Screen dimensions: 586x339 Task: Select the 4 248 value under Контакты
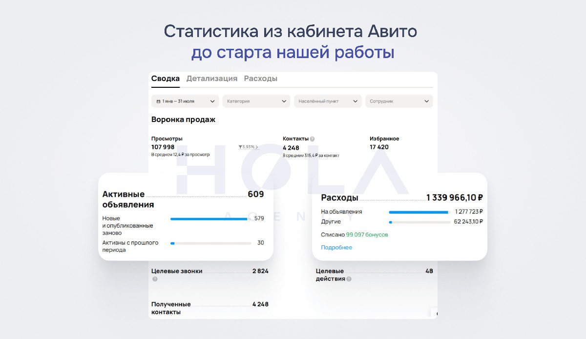click(291, 148)
